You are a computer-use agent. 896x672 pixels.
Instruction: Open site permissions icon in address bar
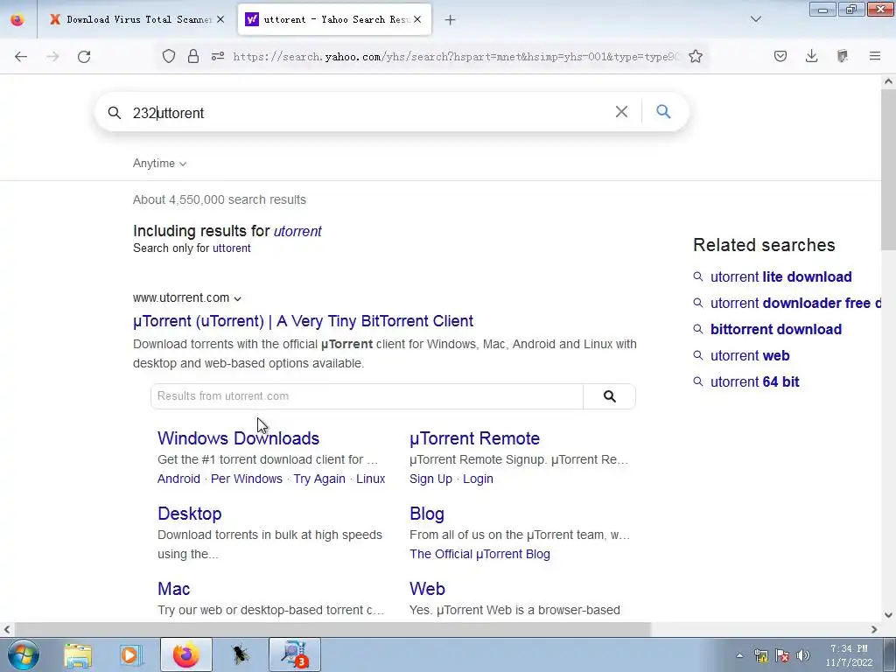[218, 56]
